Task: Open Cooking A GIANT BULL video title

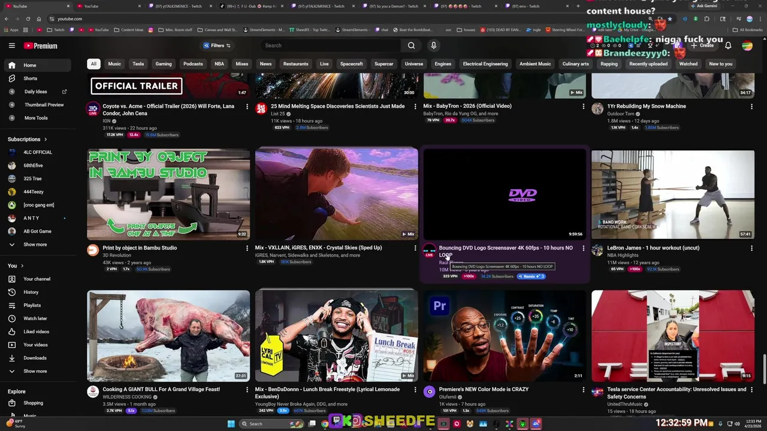Action: [161, 389]
